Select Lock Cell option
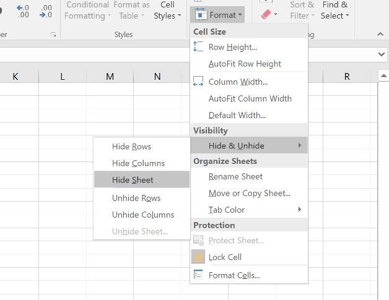 [x=249, y=257]
